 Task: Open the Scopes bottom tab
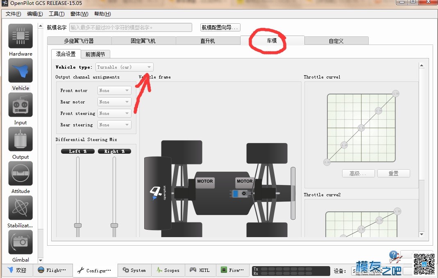pos(168,270)
